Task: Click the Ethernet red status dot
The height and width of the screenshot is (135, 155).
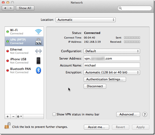Action: coord(8,51)
